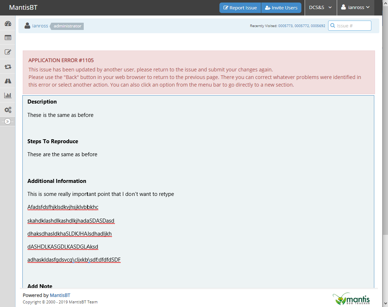Open the My View dashboard icon
Viewport: 388px width, 307px height.
point(8,24)
